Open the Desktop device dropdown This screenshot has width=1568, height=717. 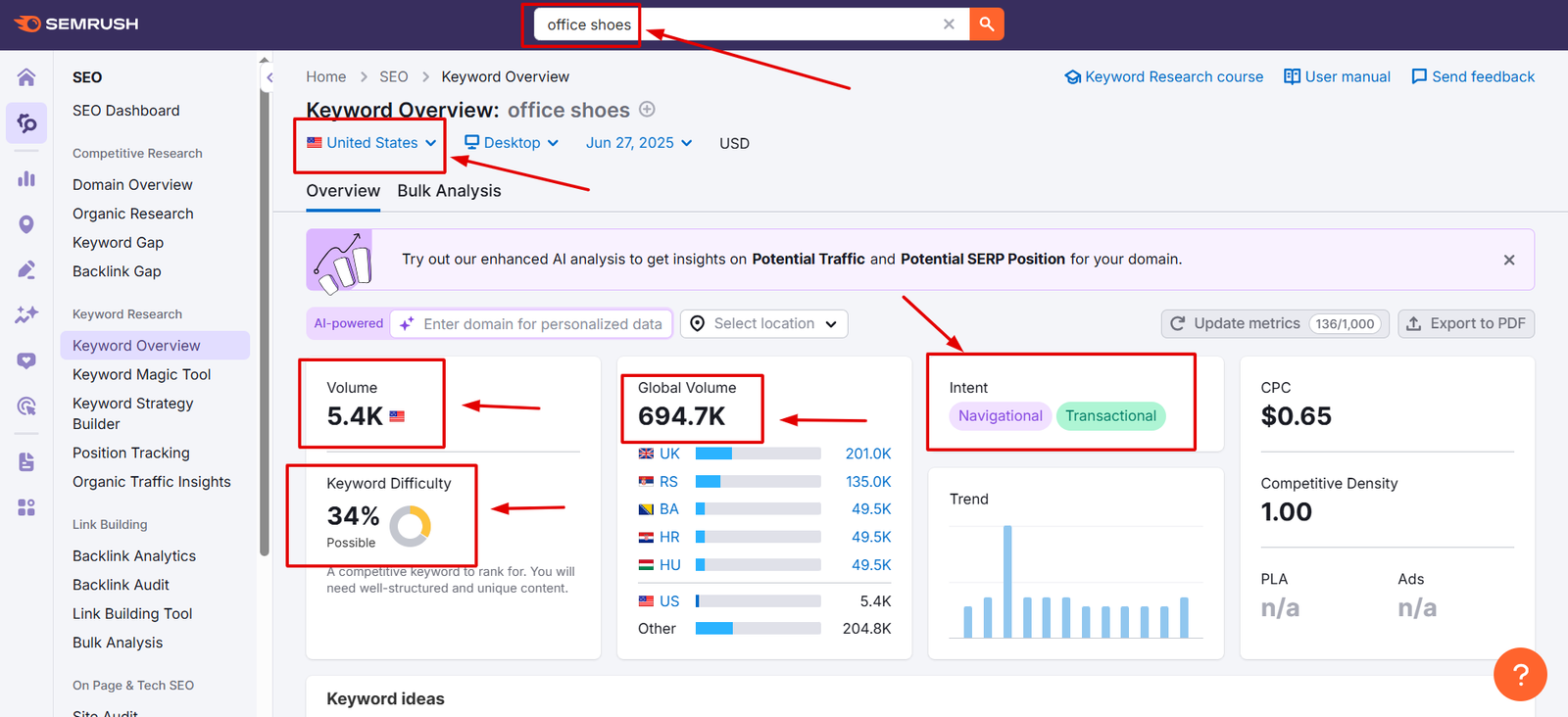pos(512,143)
